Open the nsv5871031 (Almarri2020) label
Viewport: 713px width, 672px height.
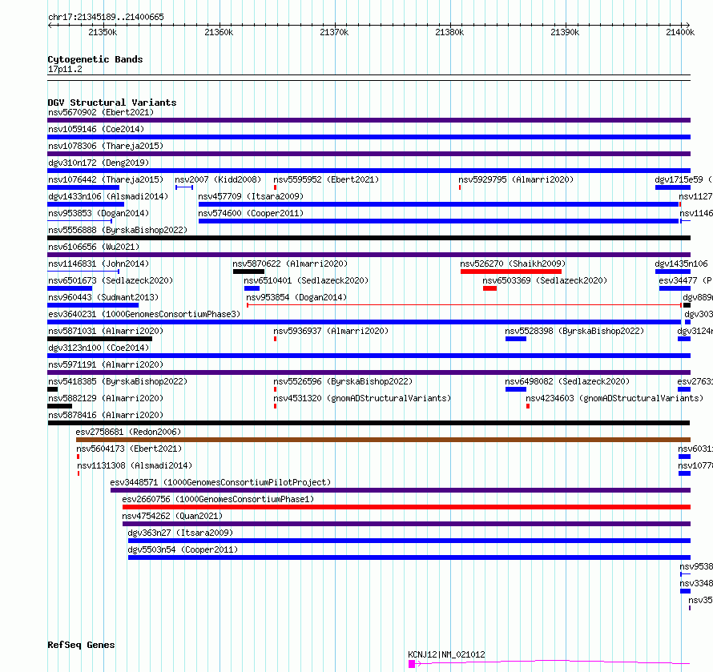pos(106,331)
